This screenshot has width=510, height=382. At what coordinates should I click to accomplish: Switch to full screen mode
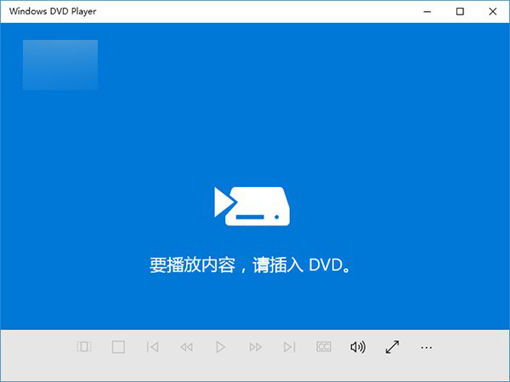(x=392, y=347)
